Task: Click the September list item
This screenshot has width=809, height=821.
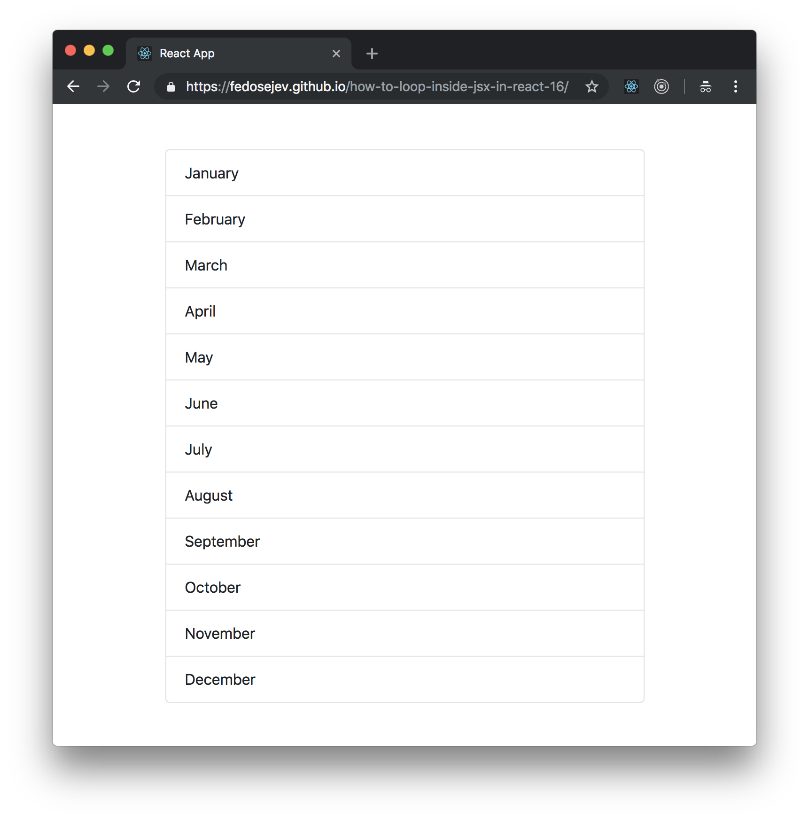Action: (404, 541)
